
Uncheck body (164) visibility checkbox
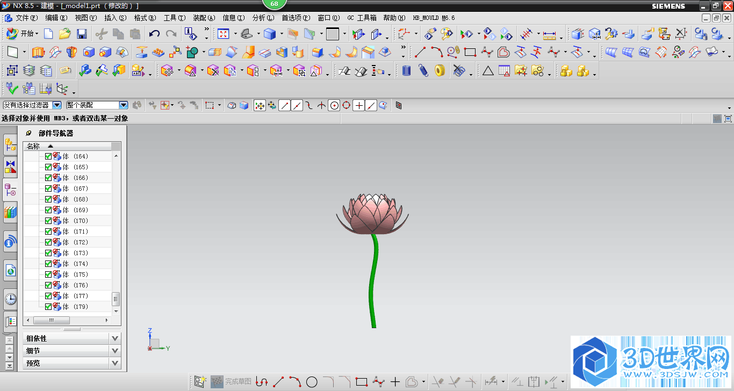(x=48, y=156)
